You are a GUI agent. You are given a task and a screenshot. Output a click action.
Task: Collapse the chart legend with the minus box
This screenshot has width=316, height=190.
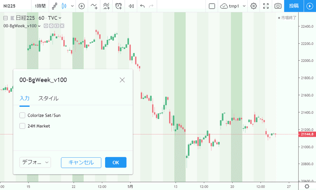(6, 18)
